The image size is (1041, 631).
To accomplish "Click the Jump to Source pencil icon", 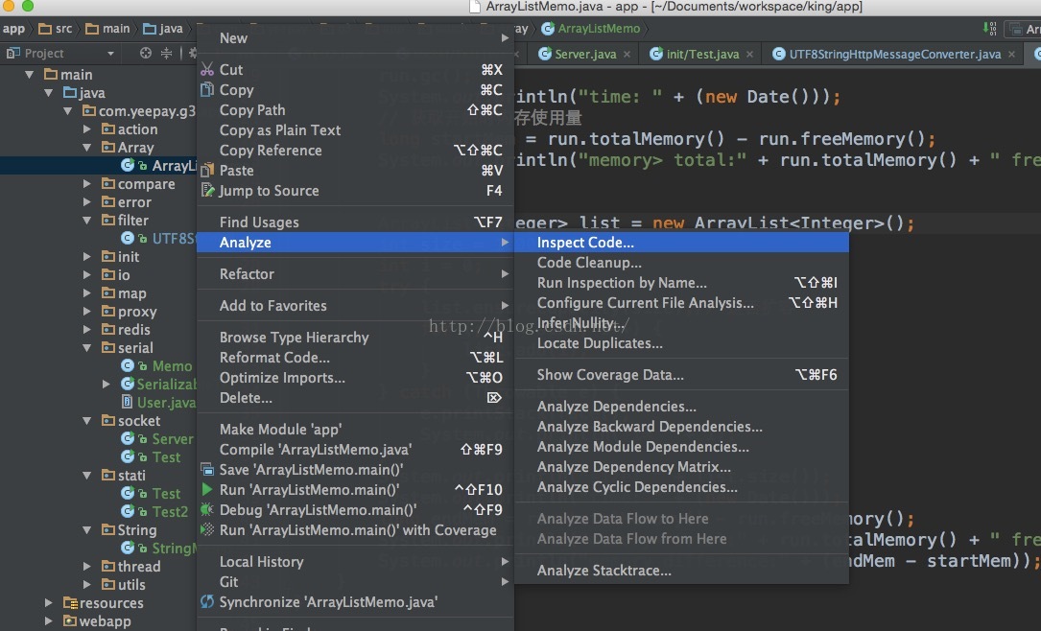I will pos(207,191).
